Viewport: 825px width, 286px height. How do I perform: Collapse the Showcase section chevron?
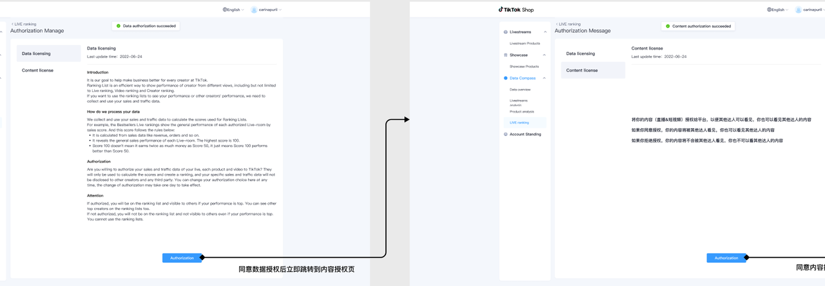[545, 55]
